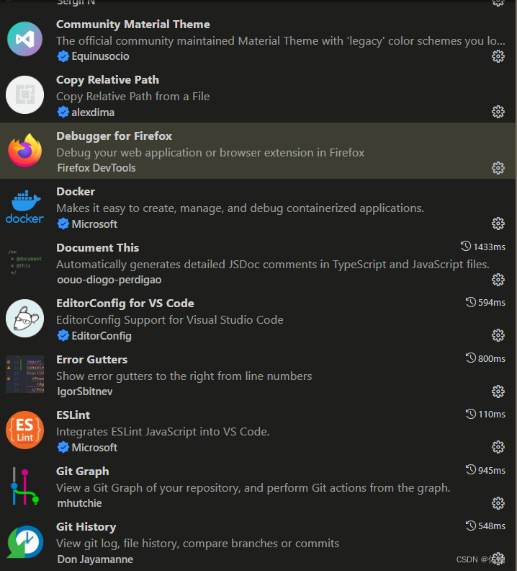Open manage gear for ESLint

pos(498,447)
